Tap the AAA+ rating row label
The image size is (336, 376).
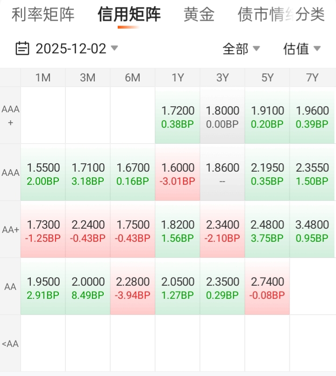(x=10, y=116)
